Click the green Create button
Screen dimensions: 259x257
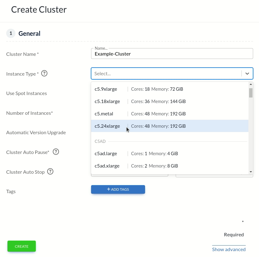click(21, 246)
